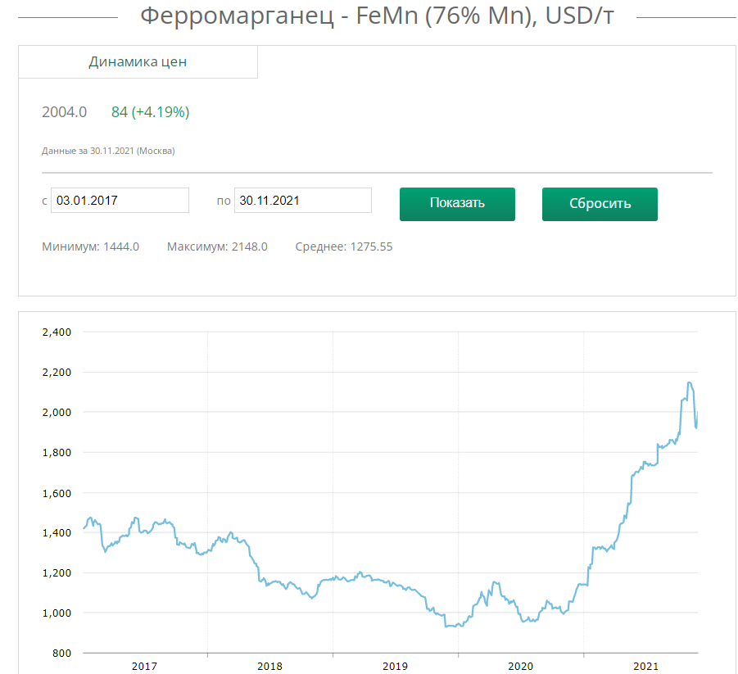The image size is (738, 674).
Task: Click the 2018 label on the time axis
Action: click(x=269, y=667)
